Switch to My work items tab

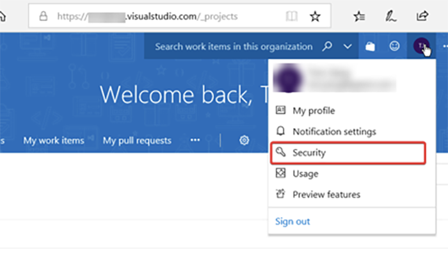point(53,140)
